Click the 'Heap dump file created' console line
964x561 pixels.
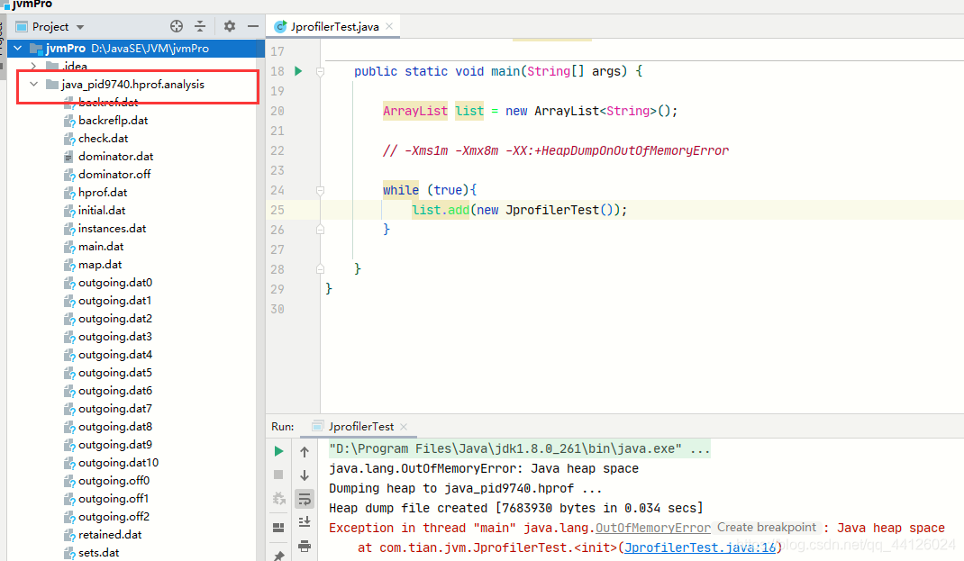click(x=516, y=508)
